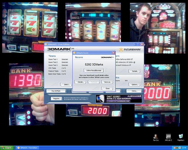The width and height of the screenshot is (188, 150).
Task: Click the orange icon in 3DMark05 main title bar
Action: (x=46, y=44)
